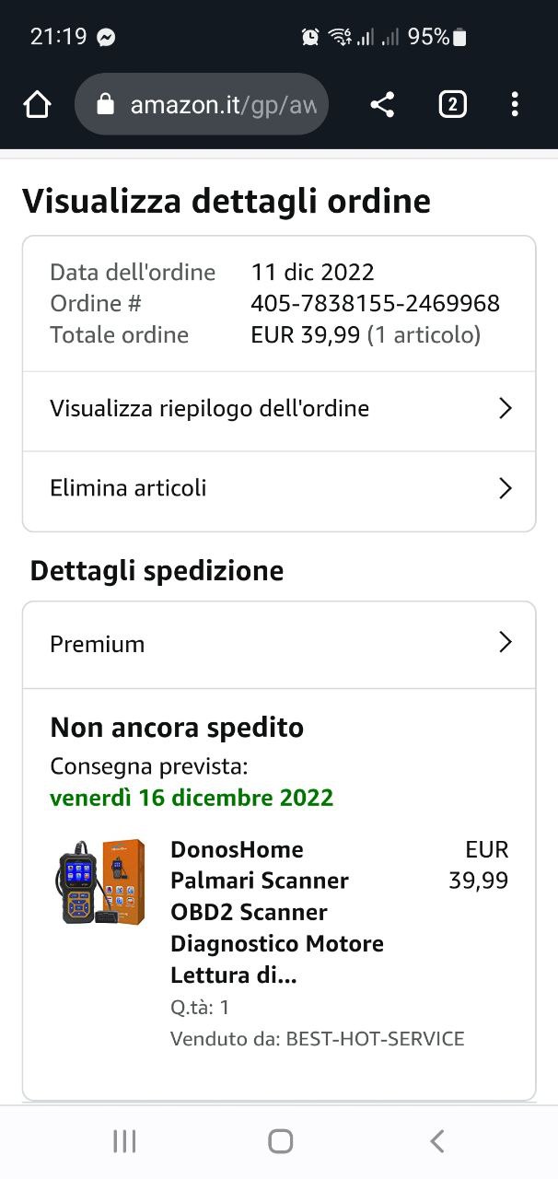Tap the Android home navigation button
The height and width of the screenshot is (1179, 558).
click(281, 1141)
